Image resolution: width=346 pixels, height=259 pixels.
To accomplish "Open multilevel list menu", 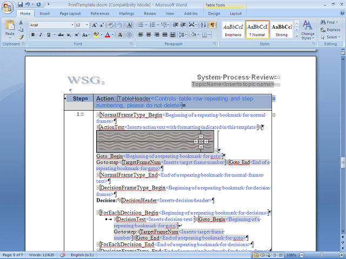I will pos(164,25).
